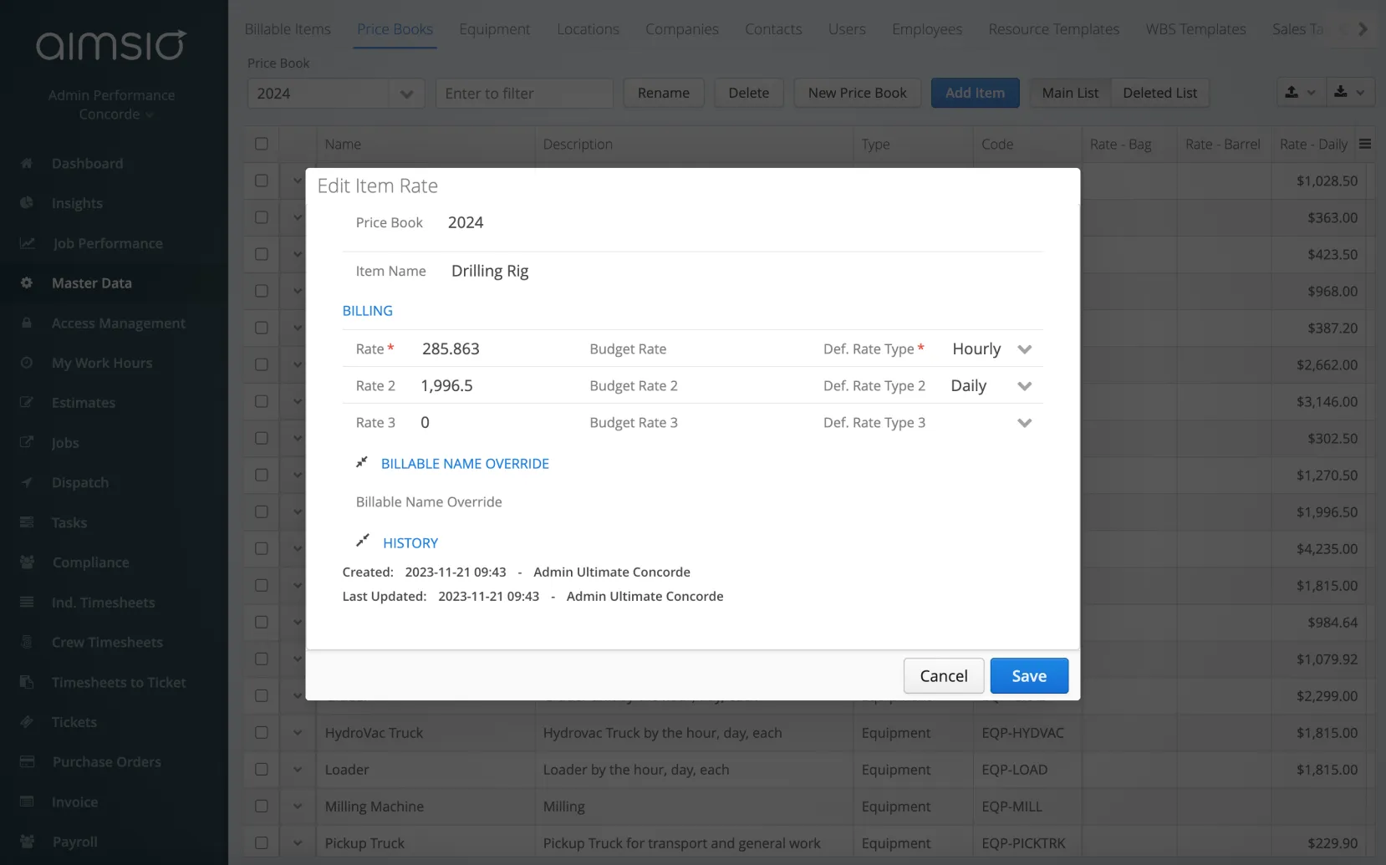This screenshot has width=1386, height=865.
Task: Click the Rename button
Action: click(x=664, y=93)
